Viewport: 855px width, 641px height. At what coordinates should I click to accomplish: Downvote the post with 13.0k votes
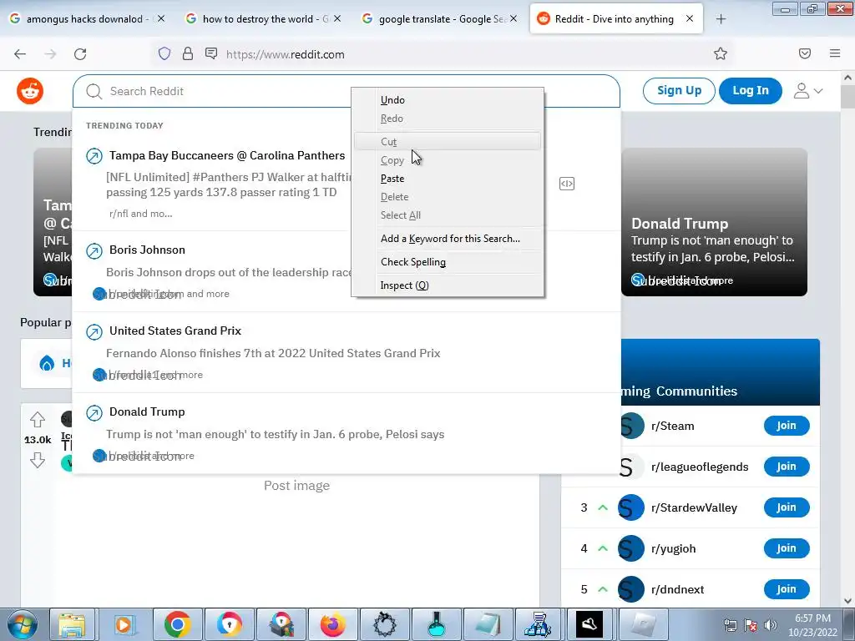(x=38, y=460)
